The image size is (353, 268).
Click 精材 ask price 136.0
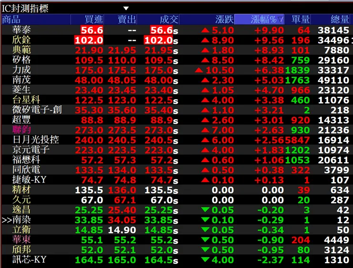[122, 190]
